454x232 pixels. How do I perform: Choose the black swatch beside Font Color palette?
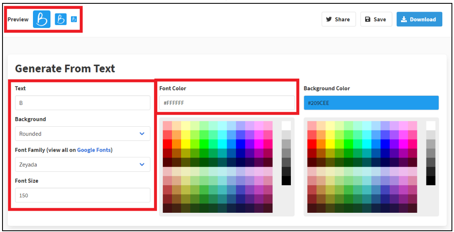point(286,181)
